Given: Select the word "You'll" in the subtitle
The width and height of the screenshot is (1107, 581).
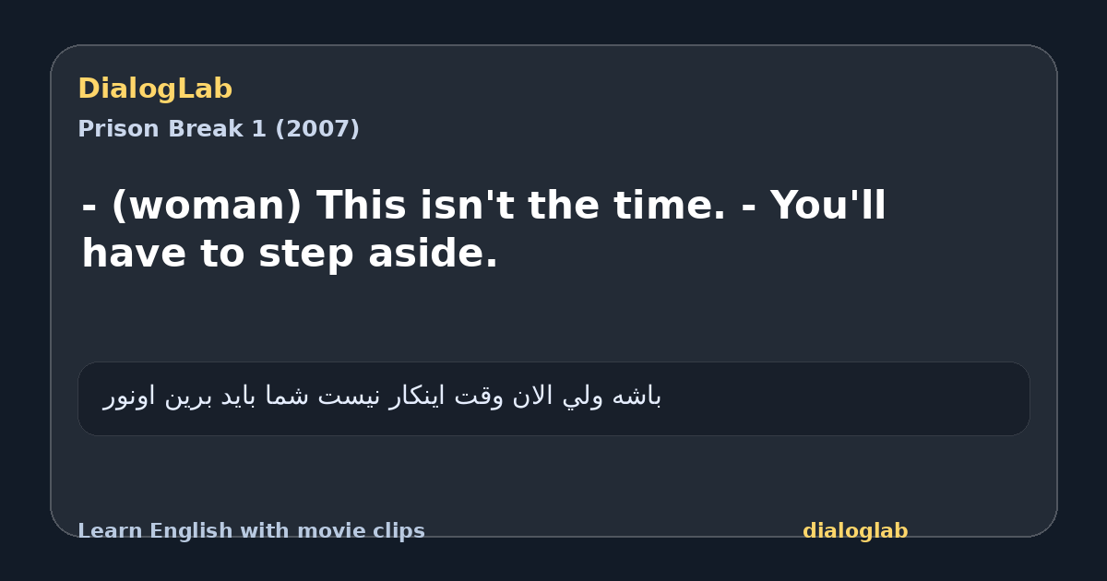Looking at the screenshot, I should coord(828,206).
